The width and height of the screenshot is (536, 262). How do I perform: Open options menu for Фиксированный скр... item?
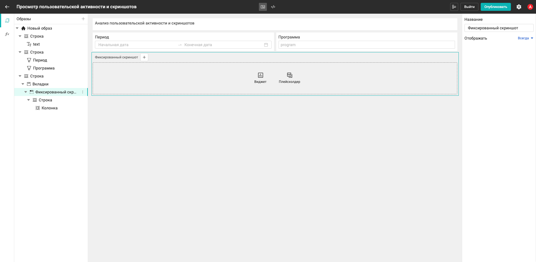tap(83, 92)
